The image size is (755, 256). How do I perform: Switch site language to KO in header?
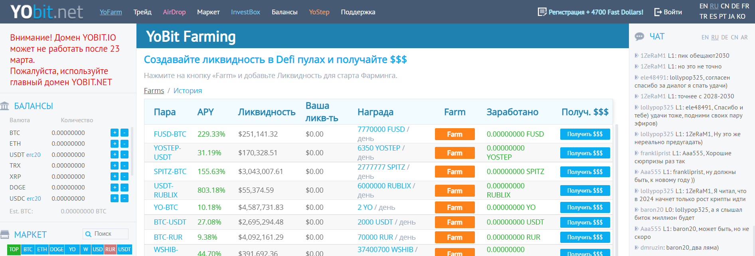741,16
